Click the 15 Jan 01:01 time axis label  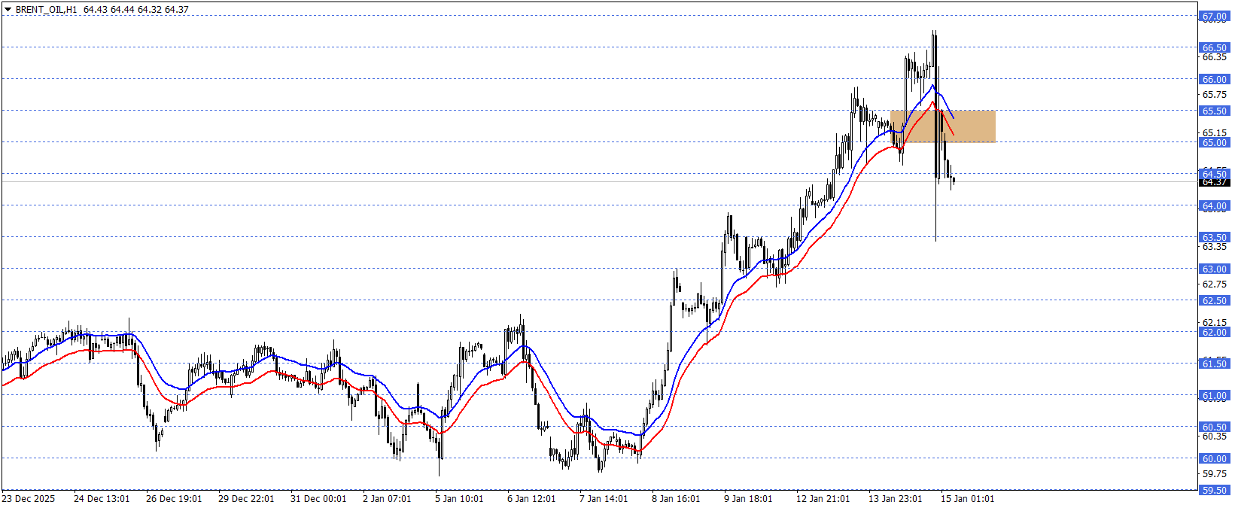pyautogui.click(x=968, y=499)
